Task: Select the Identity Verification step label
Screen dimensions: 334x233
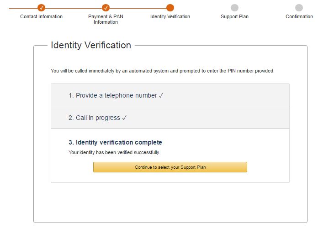Action: (x=170, y=16)
